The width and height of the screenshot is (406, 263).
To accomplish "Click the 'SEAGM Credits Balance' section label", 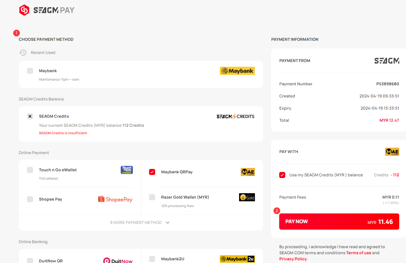I will click(41, 99).
